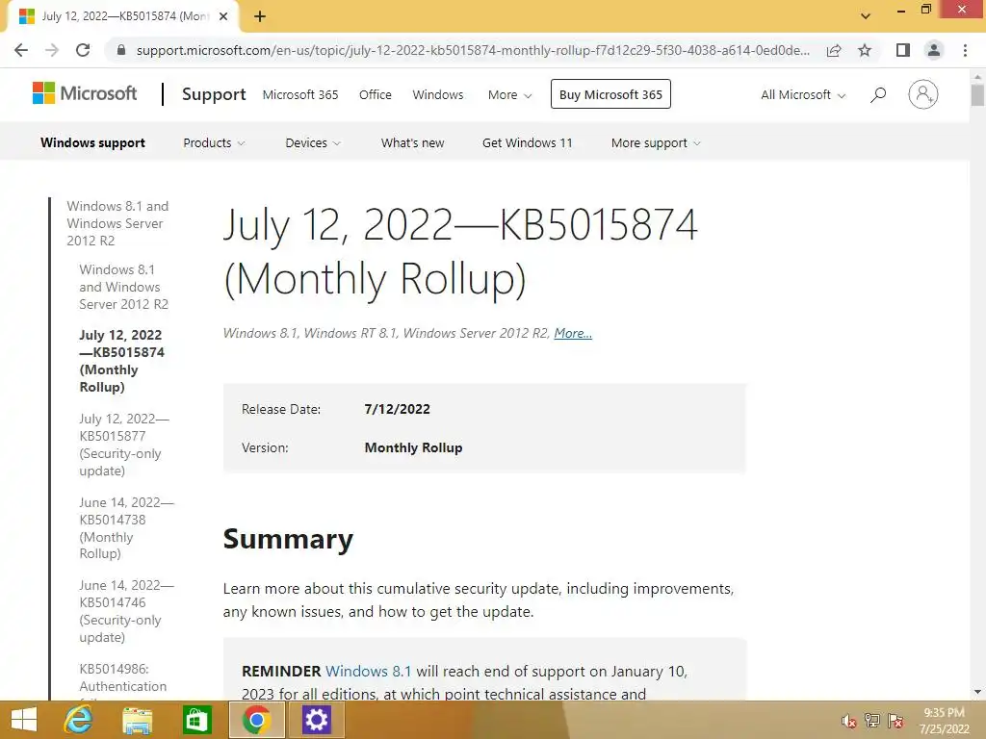Click the muted speaker tray icon
Viewport: 986px width, 739px height.
coord(849,721)
